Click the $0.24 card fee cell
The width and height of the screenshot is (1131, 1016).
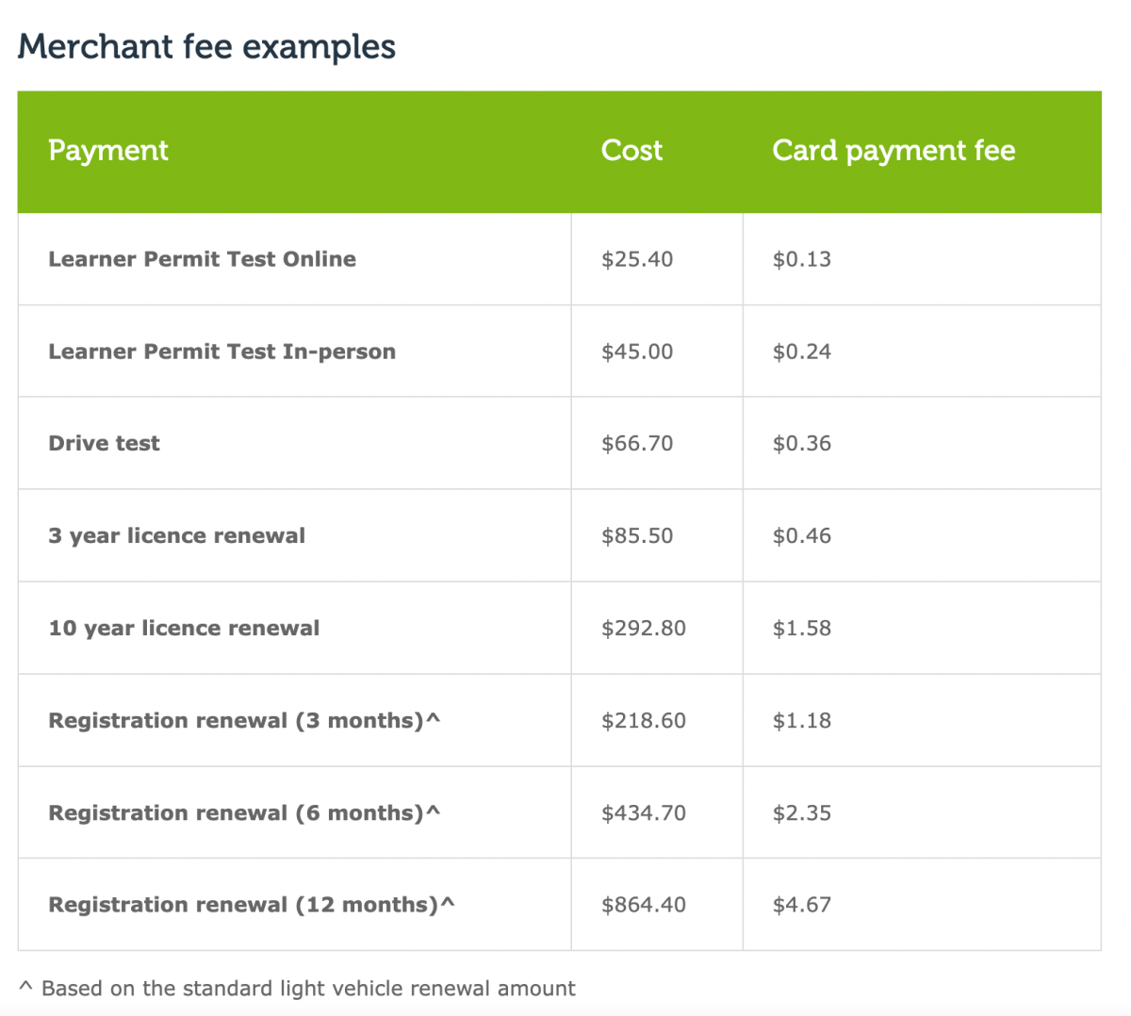802,352
